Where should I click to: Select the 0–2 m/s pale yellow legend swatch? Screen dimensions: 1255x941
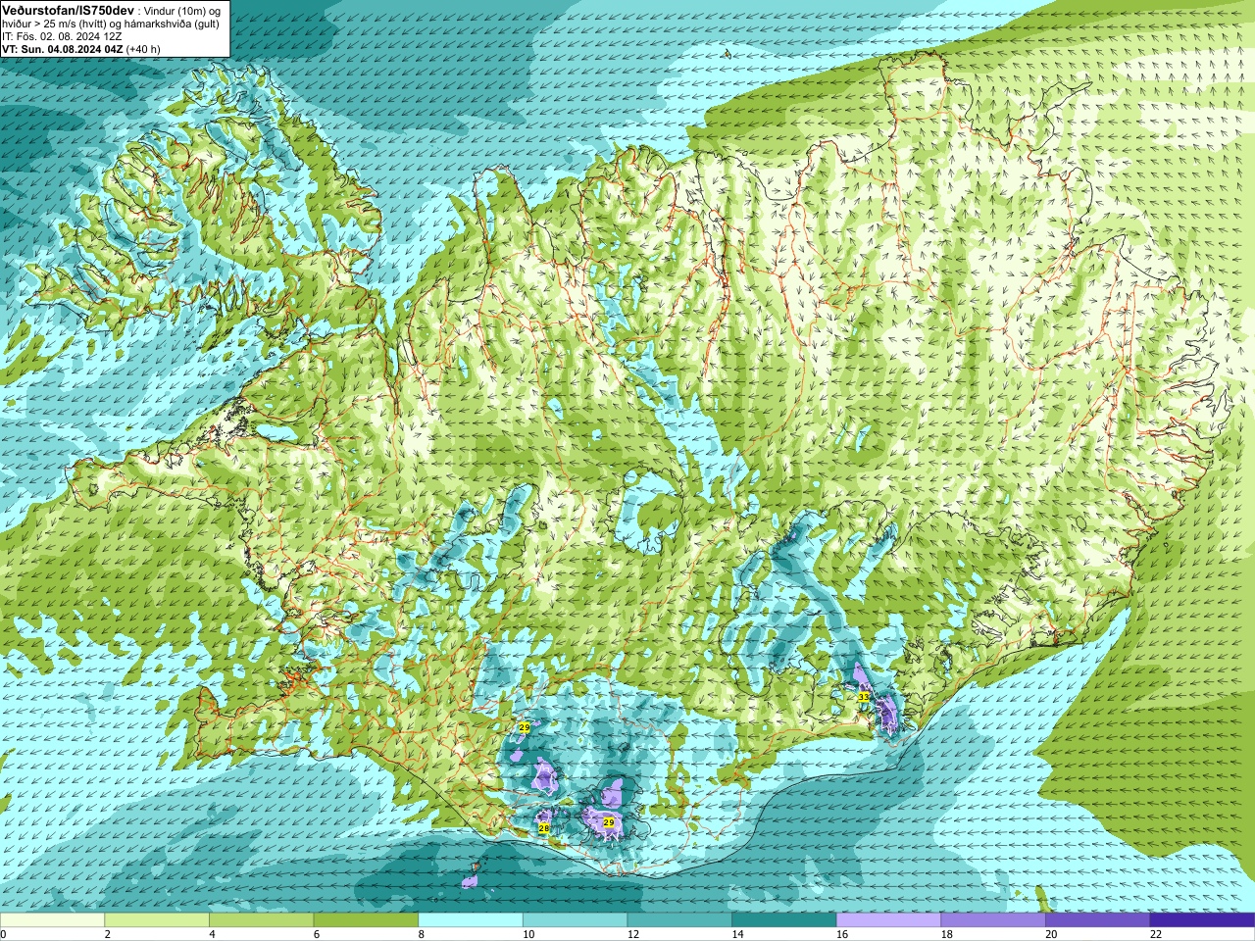(x=52, y=919)
